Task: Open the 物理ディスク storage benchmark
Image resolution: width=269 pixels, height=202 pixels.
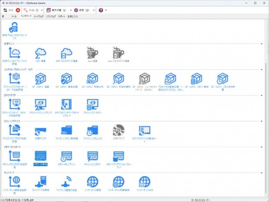Action: 40,130
